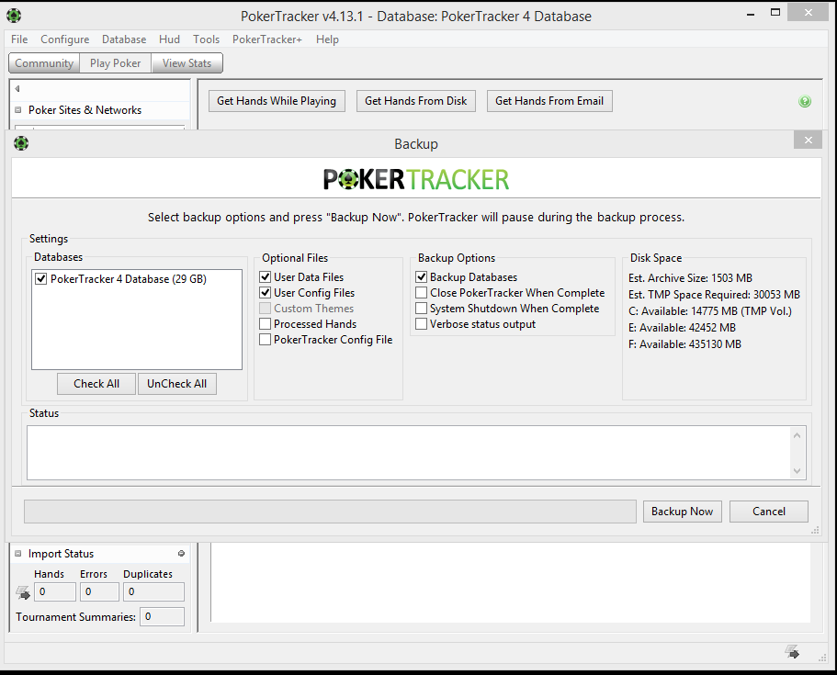
Task: Click the UnCheck All button
Action: click(176, 384)
